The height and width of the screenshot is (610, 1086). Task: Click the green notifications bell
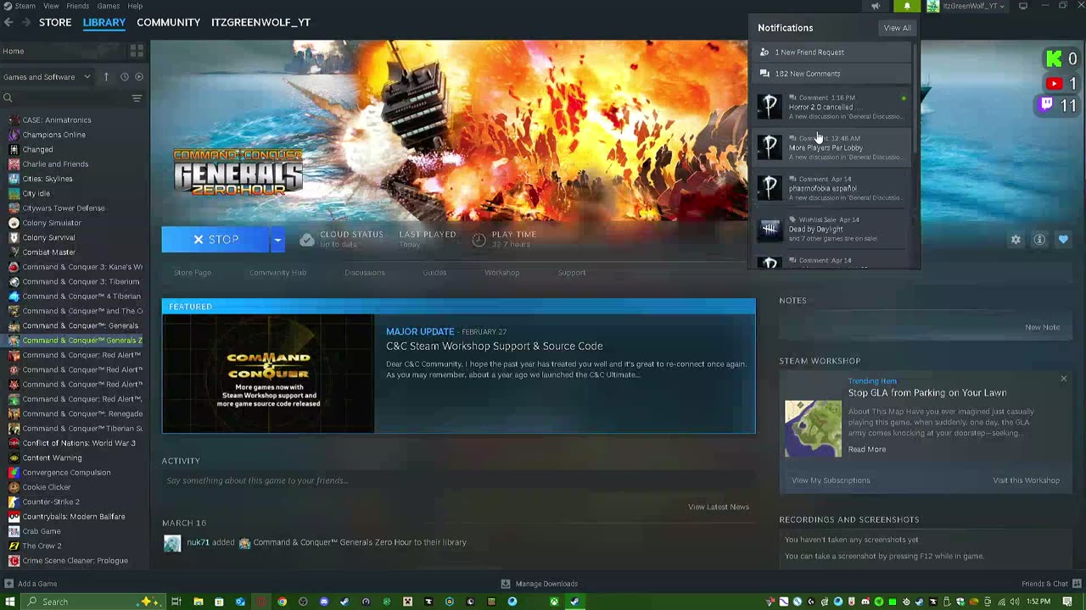pyautogui.click(x=907, y=6)
